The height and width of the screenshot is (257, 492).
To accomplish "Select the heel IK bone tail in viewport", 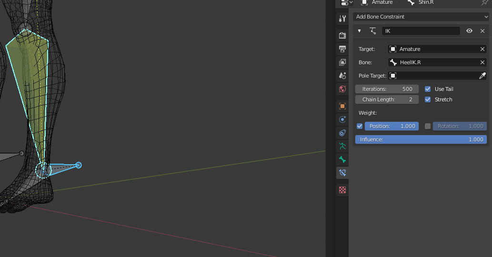I will pyautogui.click(x=79, y=165).
